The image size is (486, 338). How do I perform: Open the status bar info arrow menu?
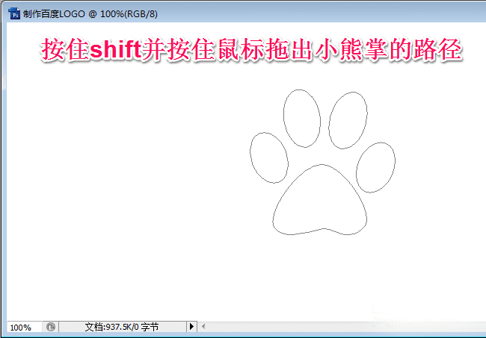click(191, 327)
